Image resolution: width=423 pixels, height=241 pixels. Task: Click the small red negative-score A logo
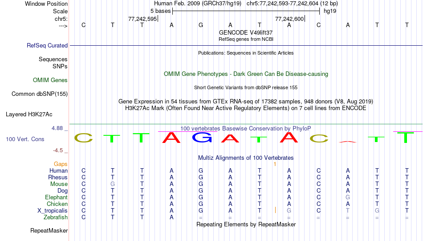[x=348, y=142]
